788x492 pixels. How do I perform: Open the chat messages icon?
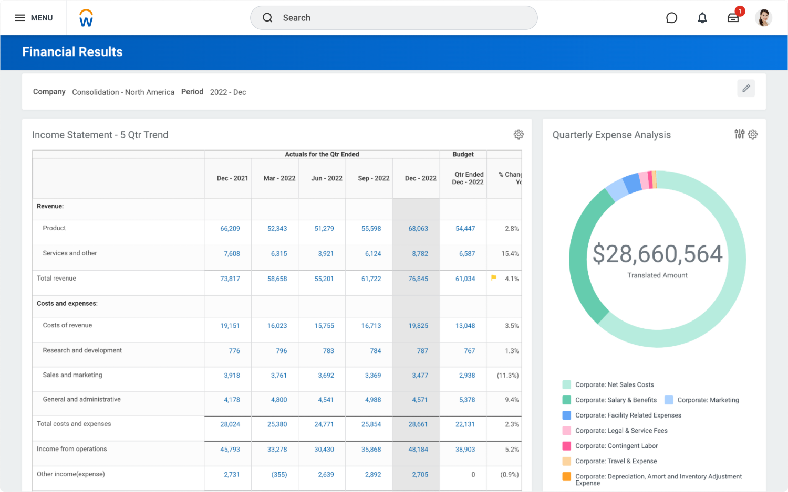[671, 18]
